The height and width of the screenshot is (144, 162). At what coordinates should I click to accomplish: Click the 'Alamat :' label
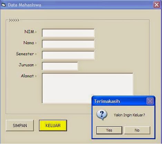click(29, 76)
